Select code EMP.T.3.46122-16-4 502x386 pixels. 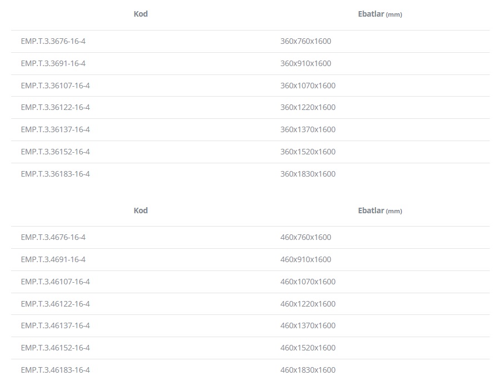pyautogui.click(x=55, y=304)
